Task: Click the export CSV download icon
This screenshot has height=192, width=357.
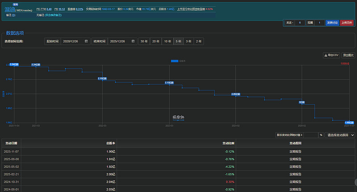Action: [x=325, y=55]
